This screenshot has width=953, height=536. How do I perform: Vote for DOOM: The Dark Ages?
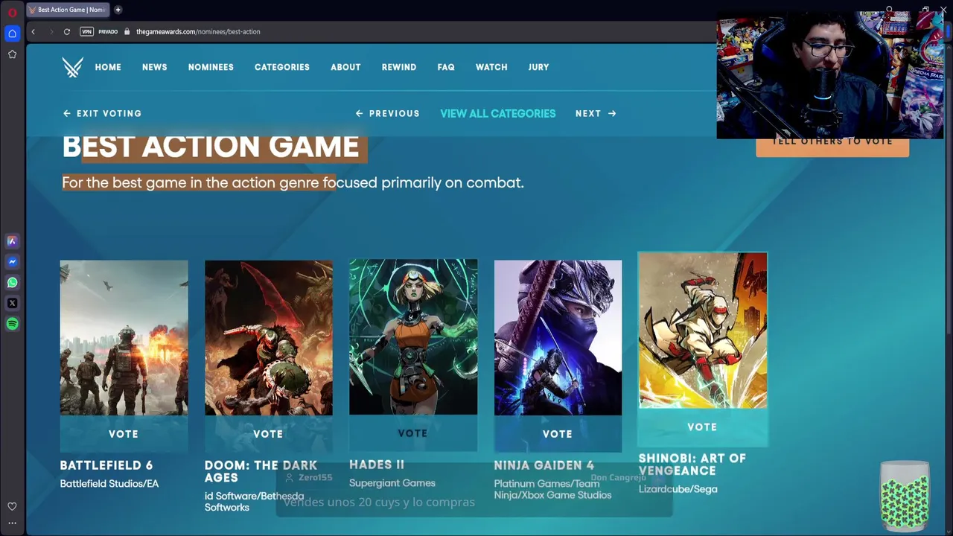[x=268, y=434]
